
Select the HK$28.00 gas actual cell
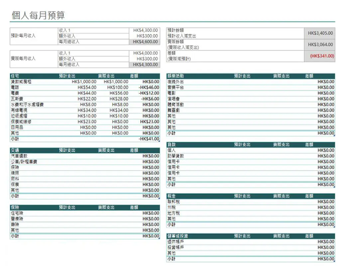click(119, 99)
